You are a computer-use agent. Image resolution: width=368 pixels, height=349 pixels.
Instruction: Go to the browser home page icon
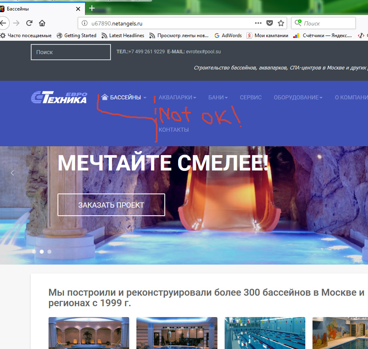42,23
